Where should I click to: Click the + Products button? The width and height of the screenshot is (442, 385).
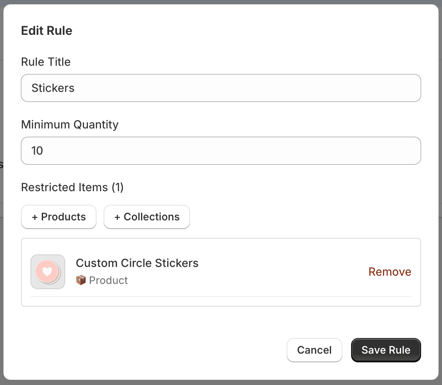pyautogui.click(x=58, y=216)
